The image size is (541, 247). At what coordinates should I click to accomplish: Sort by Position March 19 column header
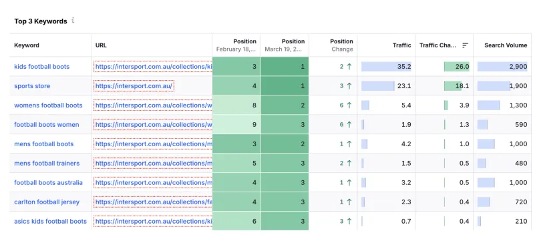tap(285, 45)
